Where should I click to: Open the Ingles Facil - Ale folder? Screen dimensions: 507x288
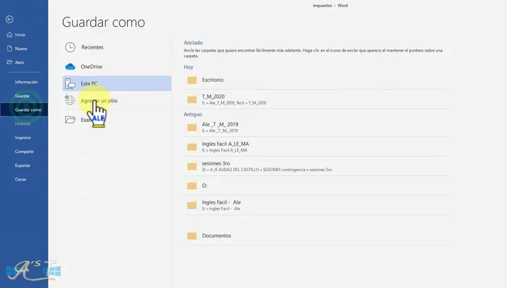316,205
